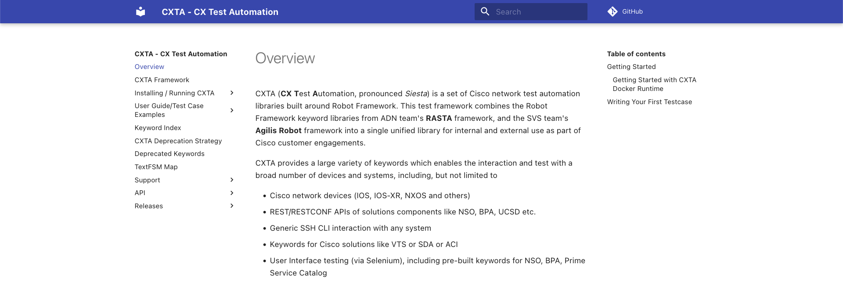Focus the Search input field
The image size is (843, 283).
(x=531, y=12)
